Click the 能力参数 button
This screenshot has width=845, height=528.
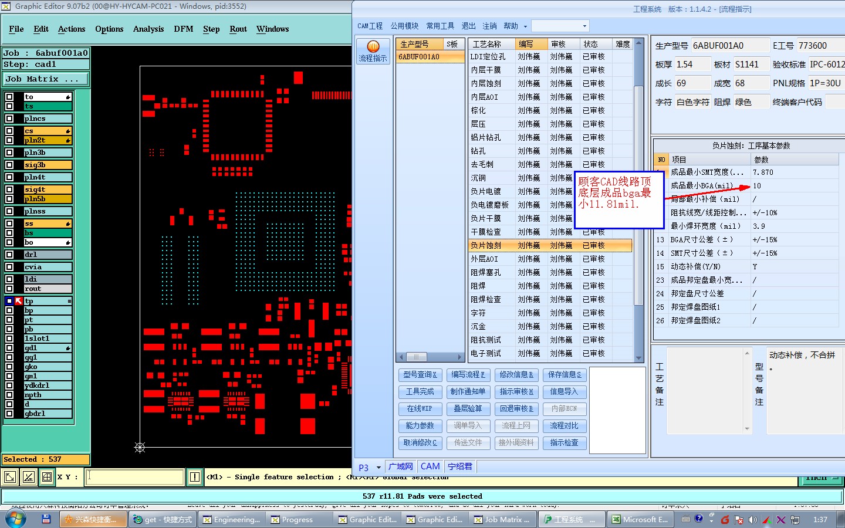click(x=420, y=425)
